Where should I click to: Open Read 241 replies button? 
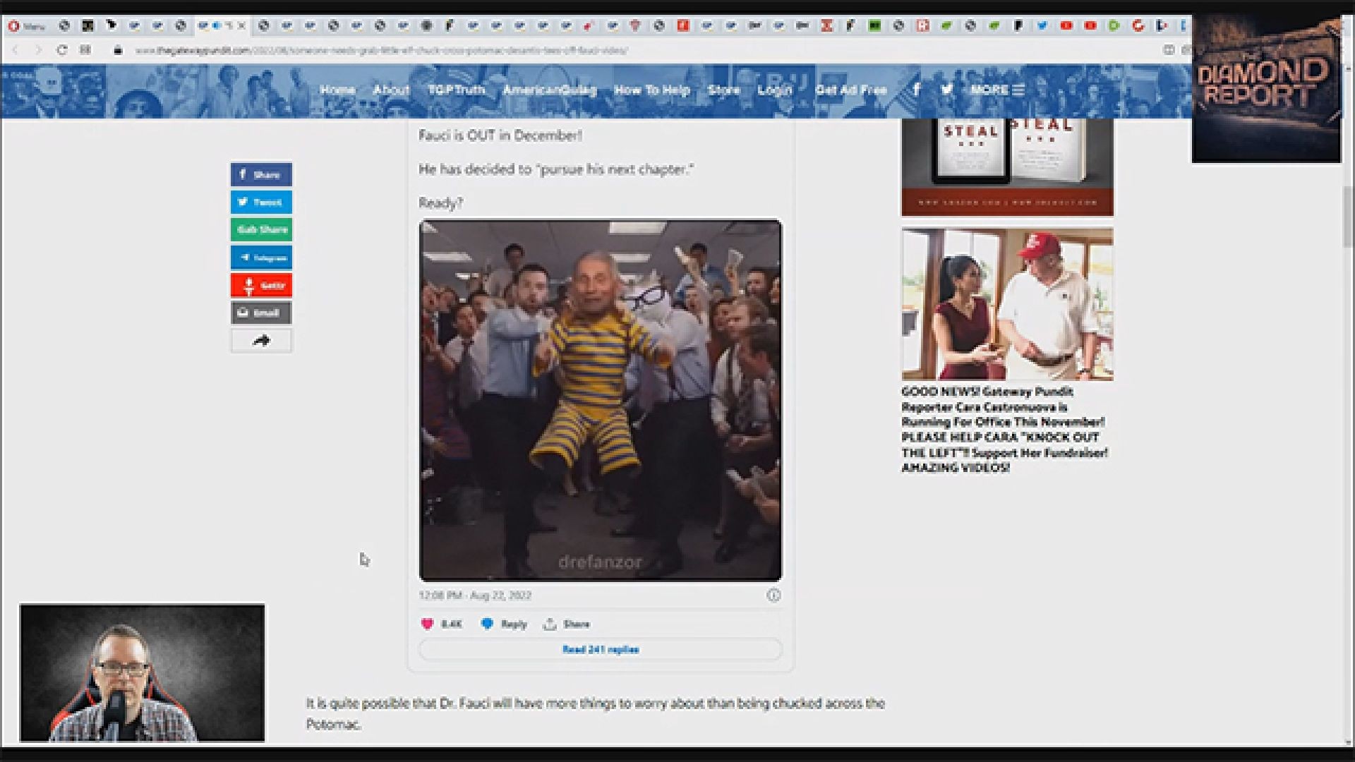[x=601, y=649]
